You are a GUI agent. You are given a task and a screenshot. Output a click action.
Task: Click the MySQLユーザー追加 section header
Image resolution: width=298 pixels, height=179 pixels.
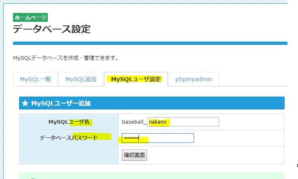pyautogui.click(x=152, y=103)
